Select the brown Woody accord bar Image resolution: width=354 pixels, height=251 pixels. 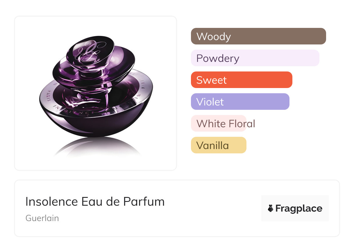[x=258, y=36]
